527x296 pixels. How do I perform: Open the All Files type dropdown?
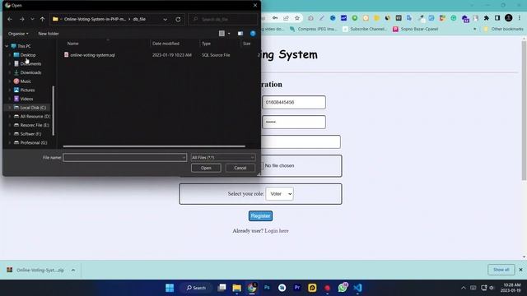[x=223, y=157]
